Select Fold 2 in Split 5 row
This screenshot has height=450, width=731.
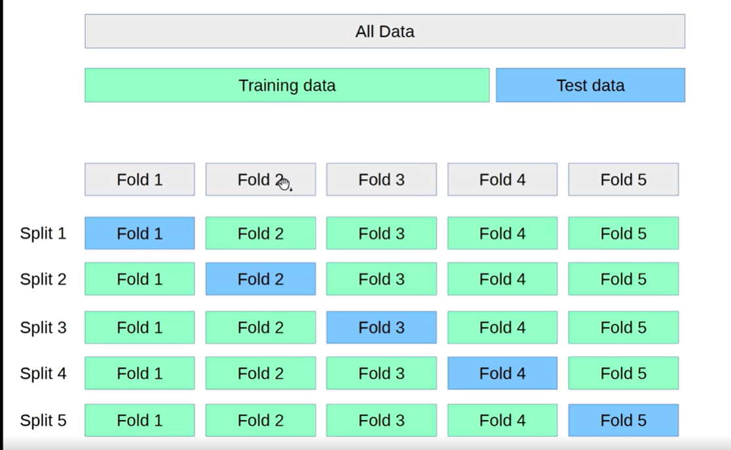point(261,420)
